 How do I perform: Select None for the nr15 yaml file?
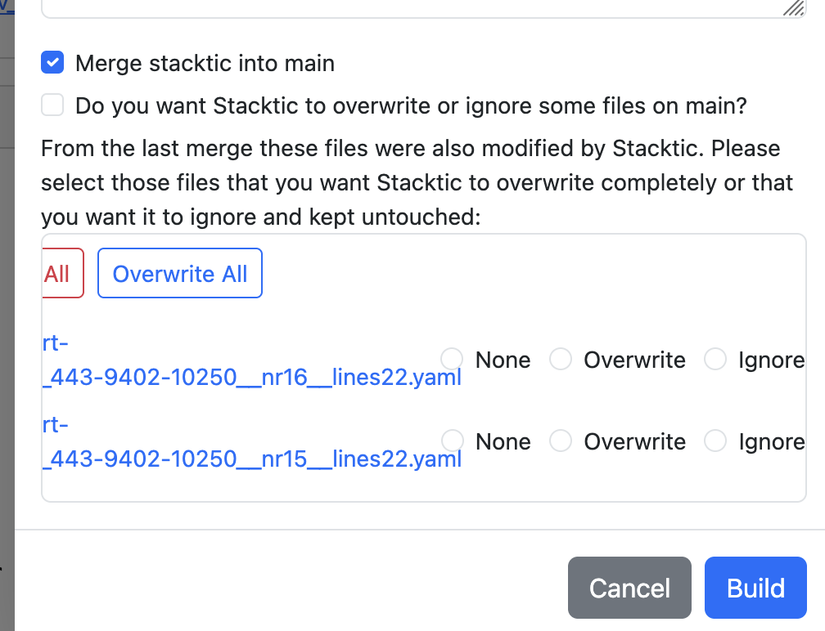pyautogui.click(x=451, y=441)
